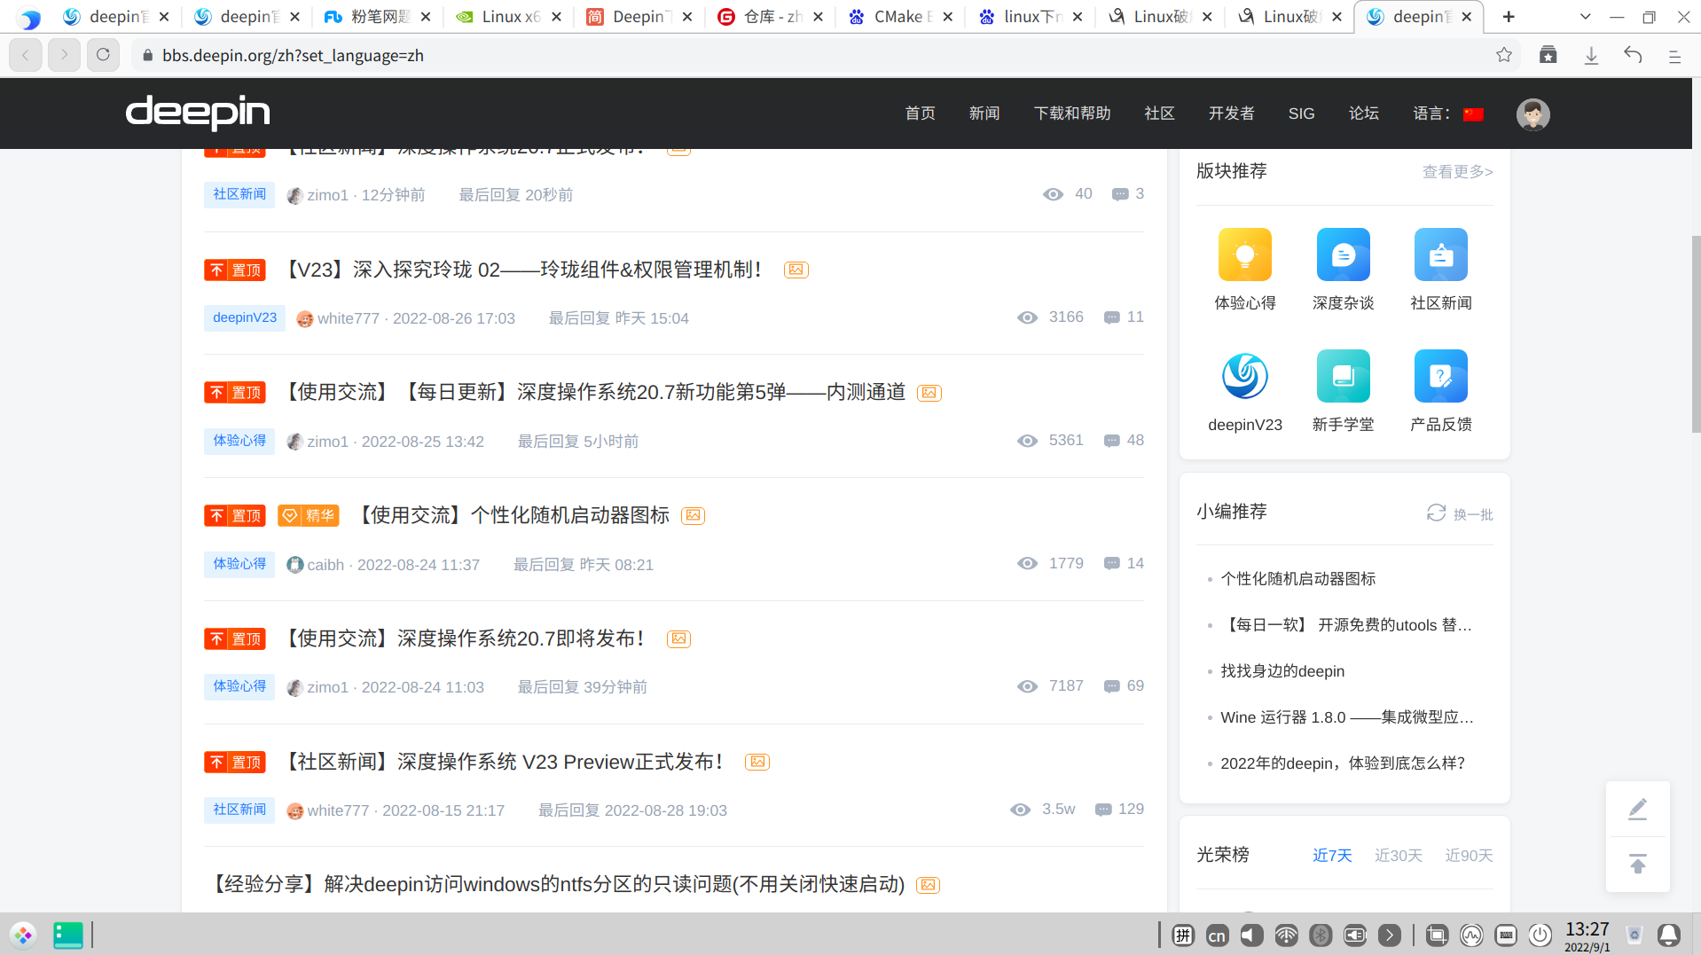This screenshot has height=955, width=1701.
Task: Bookmark this page with the star icon
Action: pos(1504,55)
